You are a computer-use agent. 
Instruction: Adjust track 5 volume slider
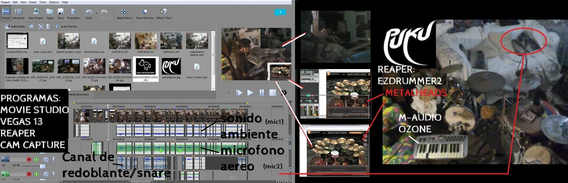[x=43, y=166]
